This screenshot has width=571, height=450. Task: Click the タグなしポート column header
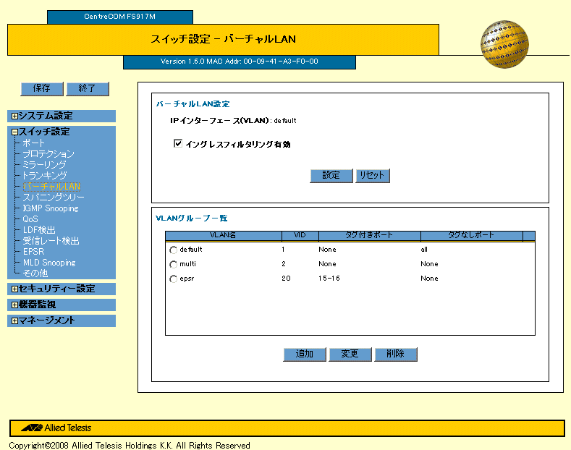472,236
